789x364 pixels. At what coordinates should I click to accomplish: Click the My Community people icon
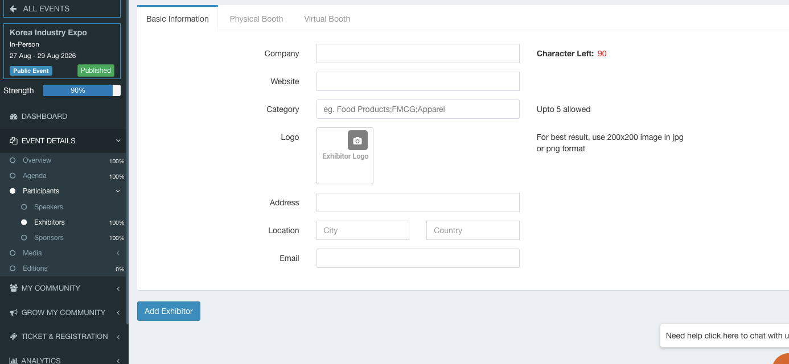pos(14,288)
